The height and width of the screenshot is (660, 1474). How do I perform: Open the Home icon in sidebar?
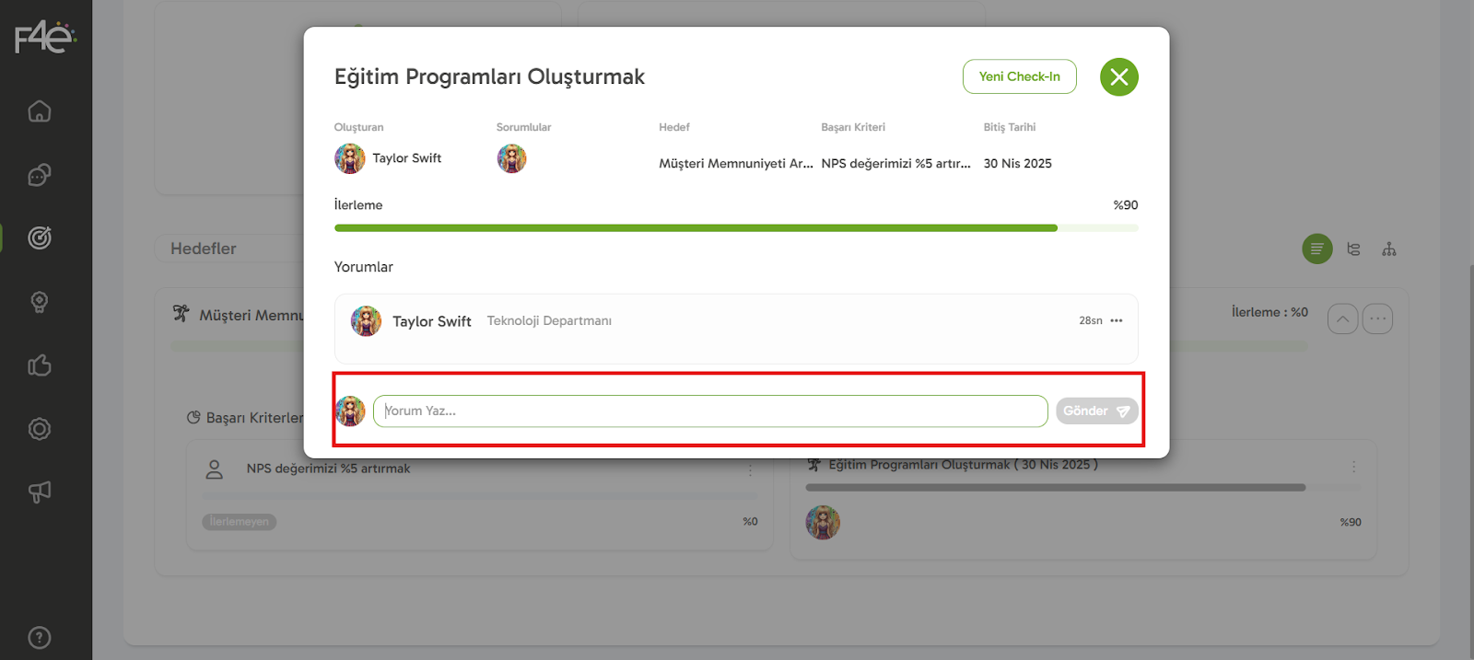click(x=40, y=111)
